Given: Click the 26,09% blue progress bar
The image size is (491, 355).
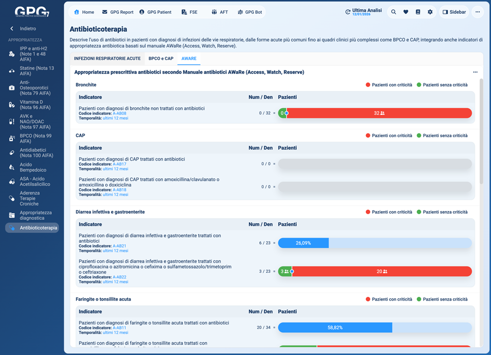Looking at the screenshot, I should pos(303,243).
